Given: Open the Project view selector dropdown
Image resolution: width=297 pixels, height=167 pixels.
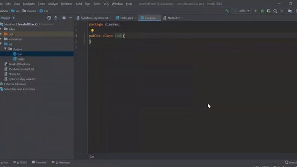Looking at the screenshot, I should click(7, 18).
